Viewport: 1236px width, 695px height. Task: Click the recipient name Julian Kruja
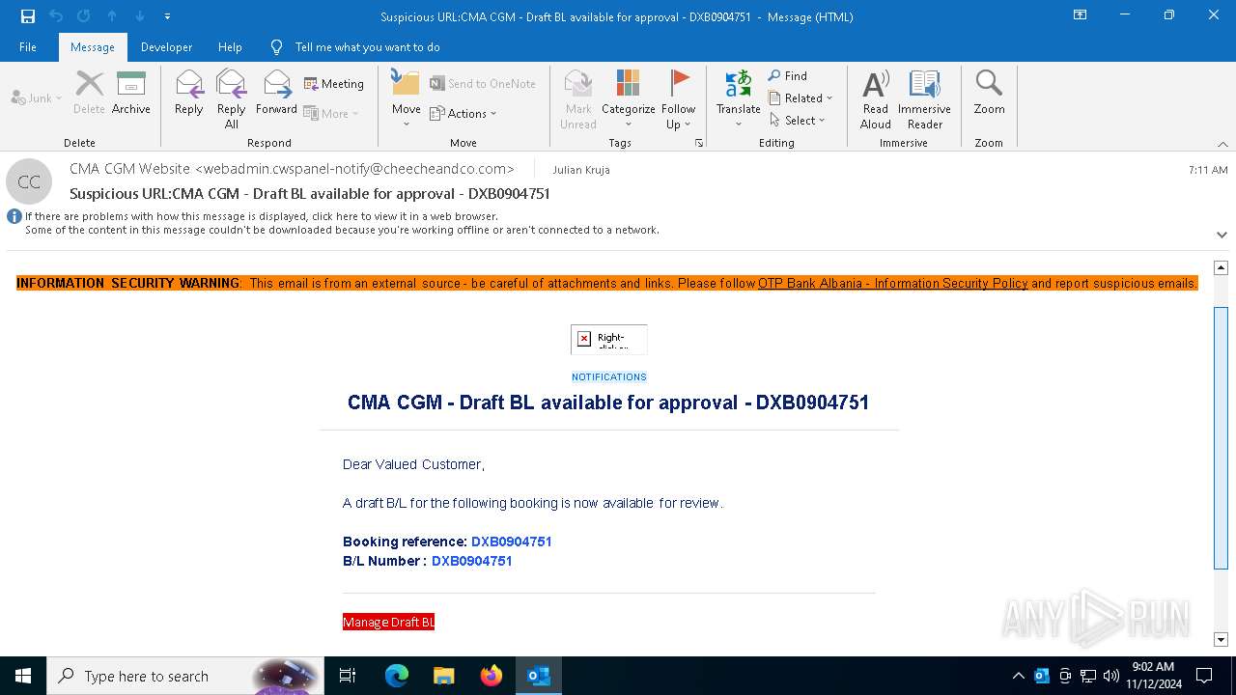(581, 170)
